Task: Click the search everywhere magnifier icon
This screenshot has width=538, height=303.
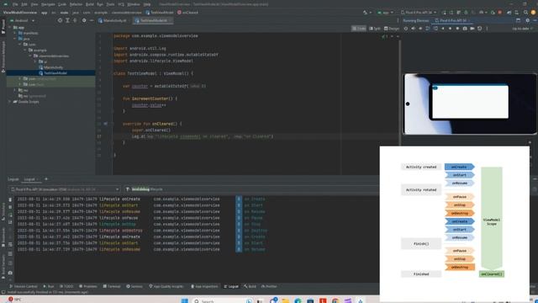Action: point(525,13)
